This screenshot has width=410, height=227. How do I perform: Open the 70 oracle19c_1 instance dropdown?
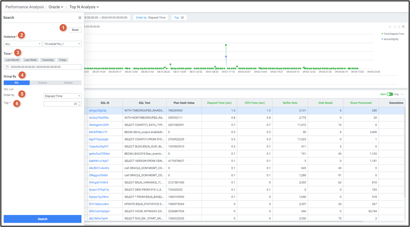coord(62,44)
